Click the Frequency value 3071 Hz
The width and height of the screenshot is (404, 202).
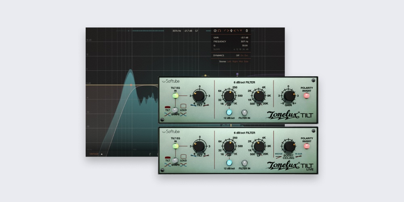244,41
